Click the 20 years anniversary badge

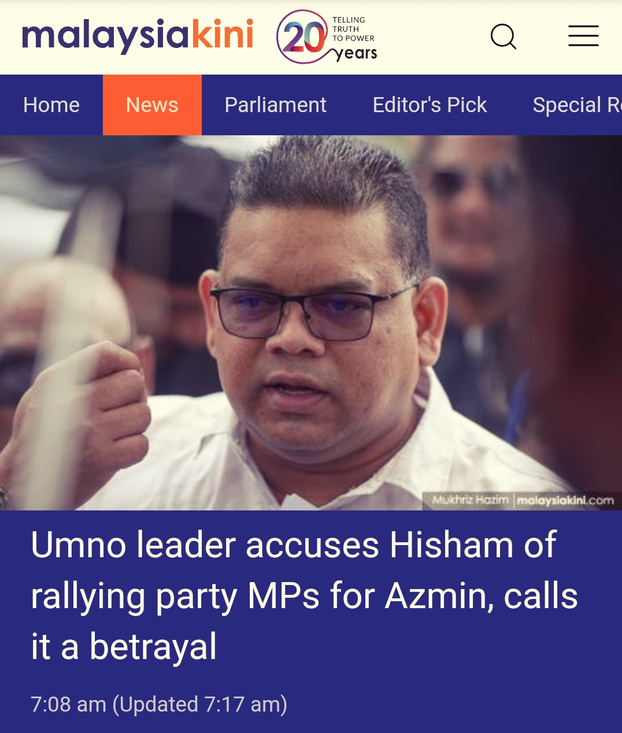(x=327, y=37)
